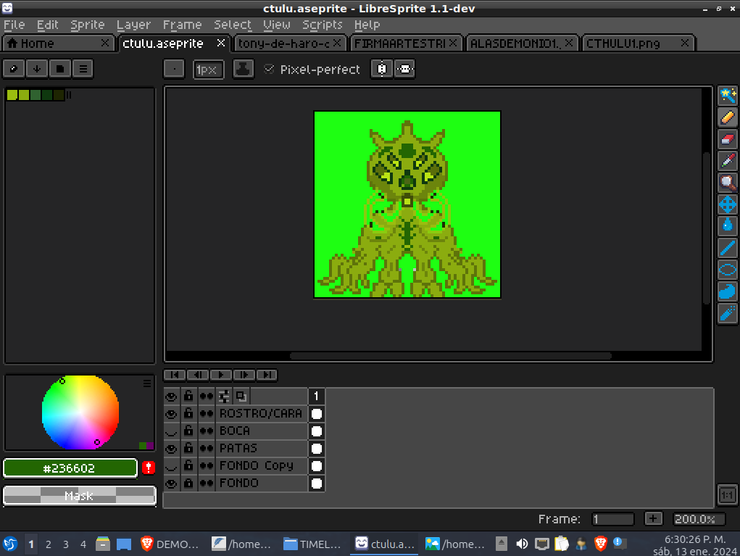Image resolution: width=740 pixels, height=556 pixels.
Task: Open the Layer menu
Action: pyautogui.click(x=133, y=25)
